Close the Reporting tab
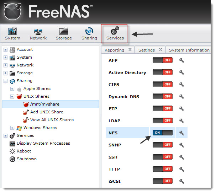This screenshot has width=216, height=193. point(130,50)
